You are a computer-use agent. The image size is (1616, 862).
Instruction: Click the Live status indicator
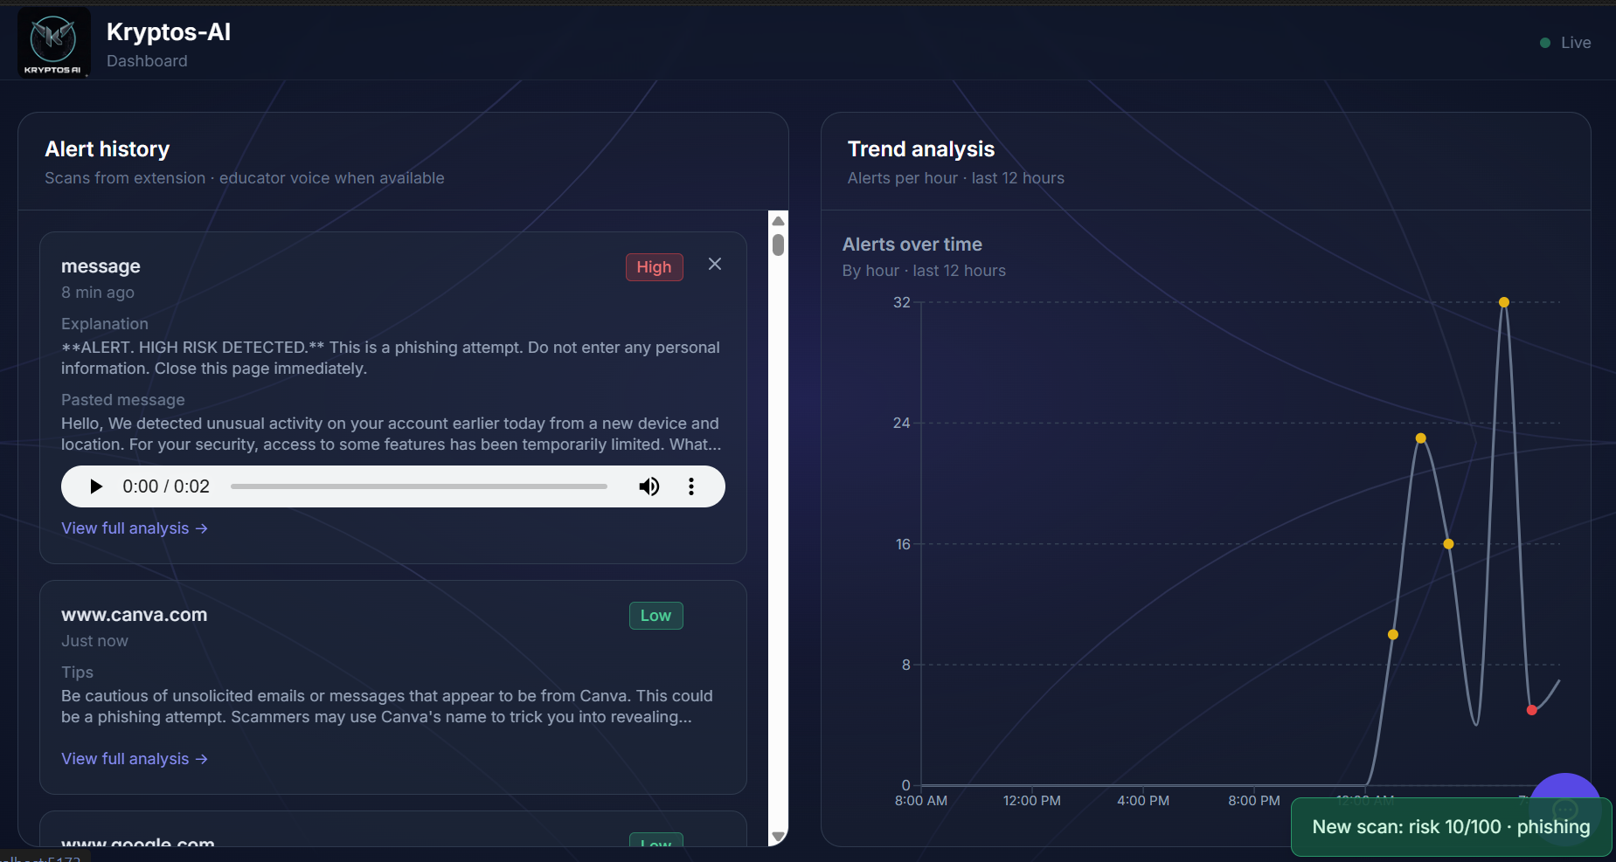1565,43
